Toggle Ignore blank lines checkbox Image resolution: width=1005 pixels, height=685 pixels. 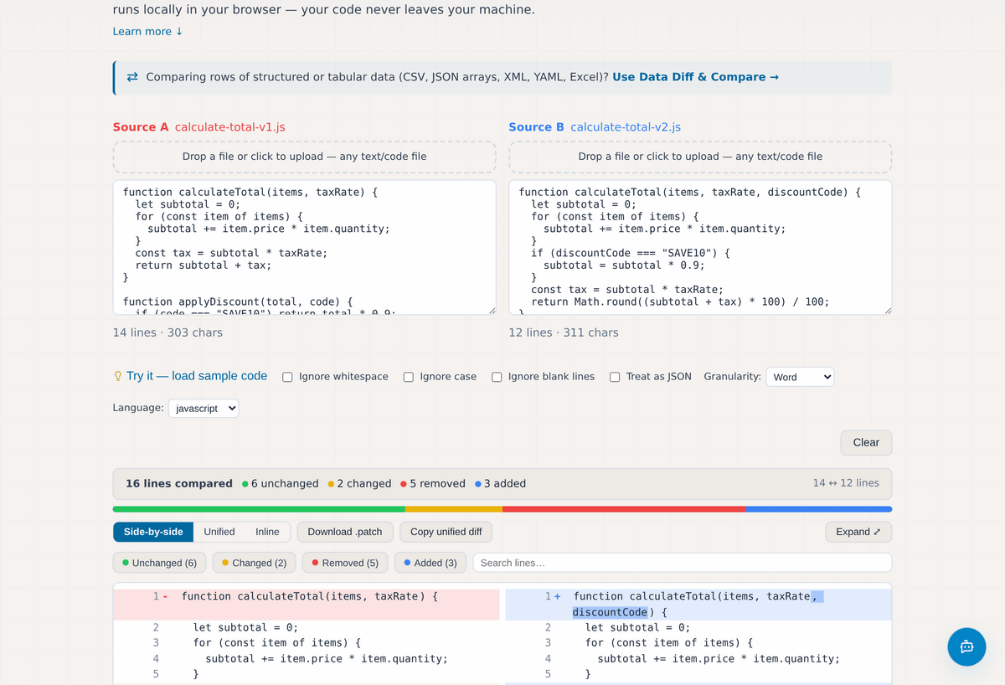click(x=497, y=377)
